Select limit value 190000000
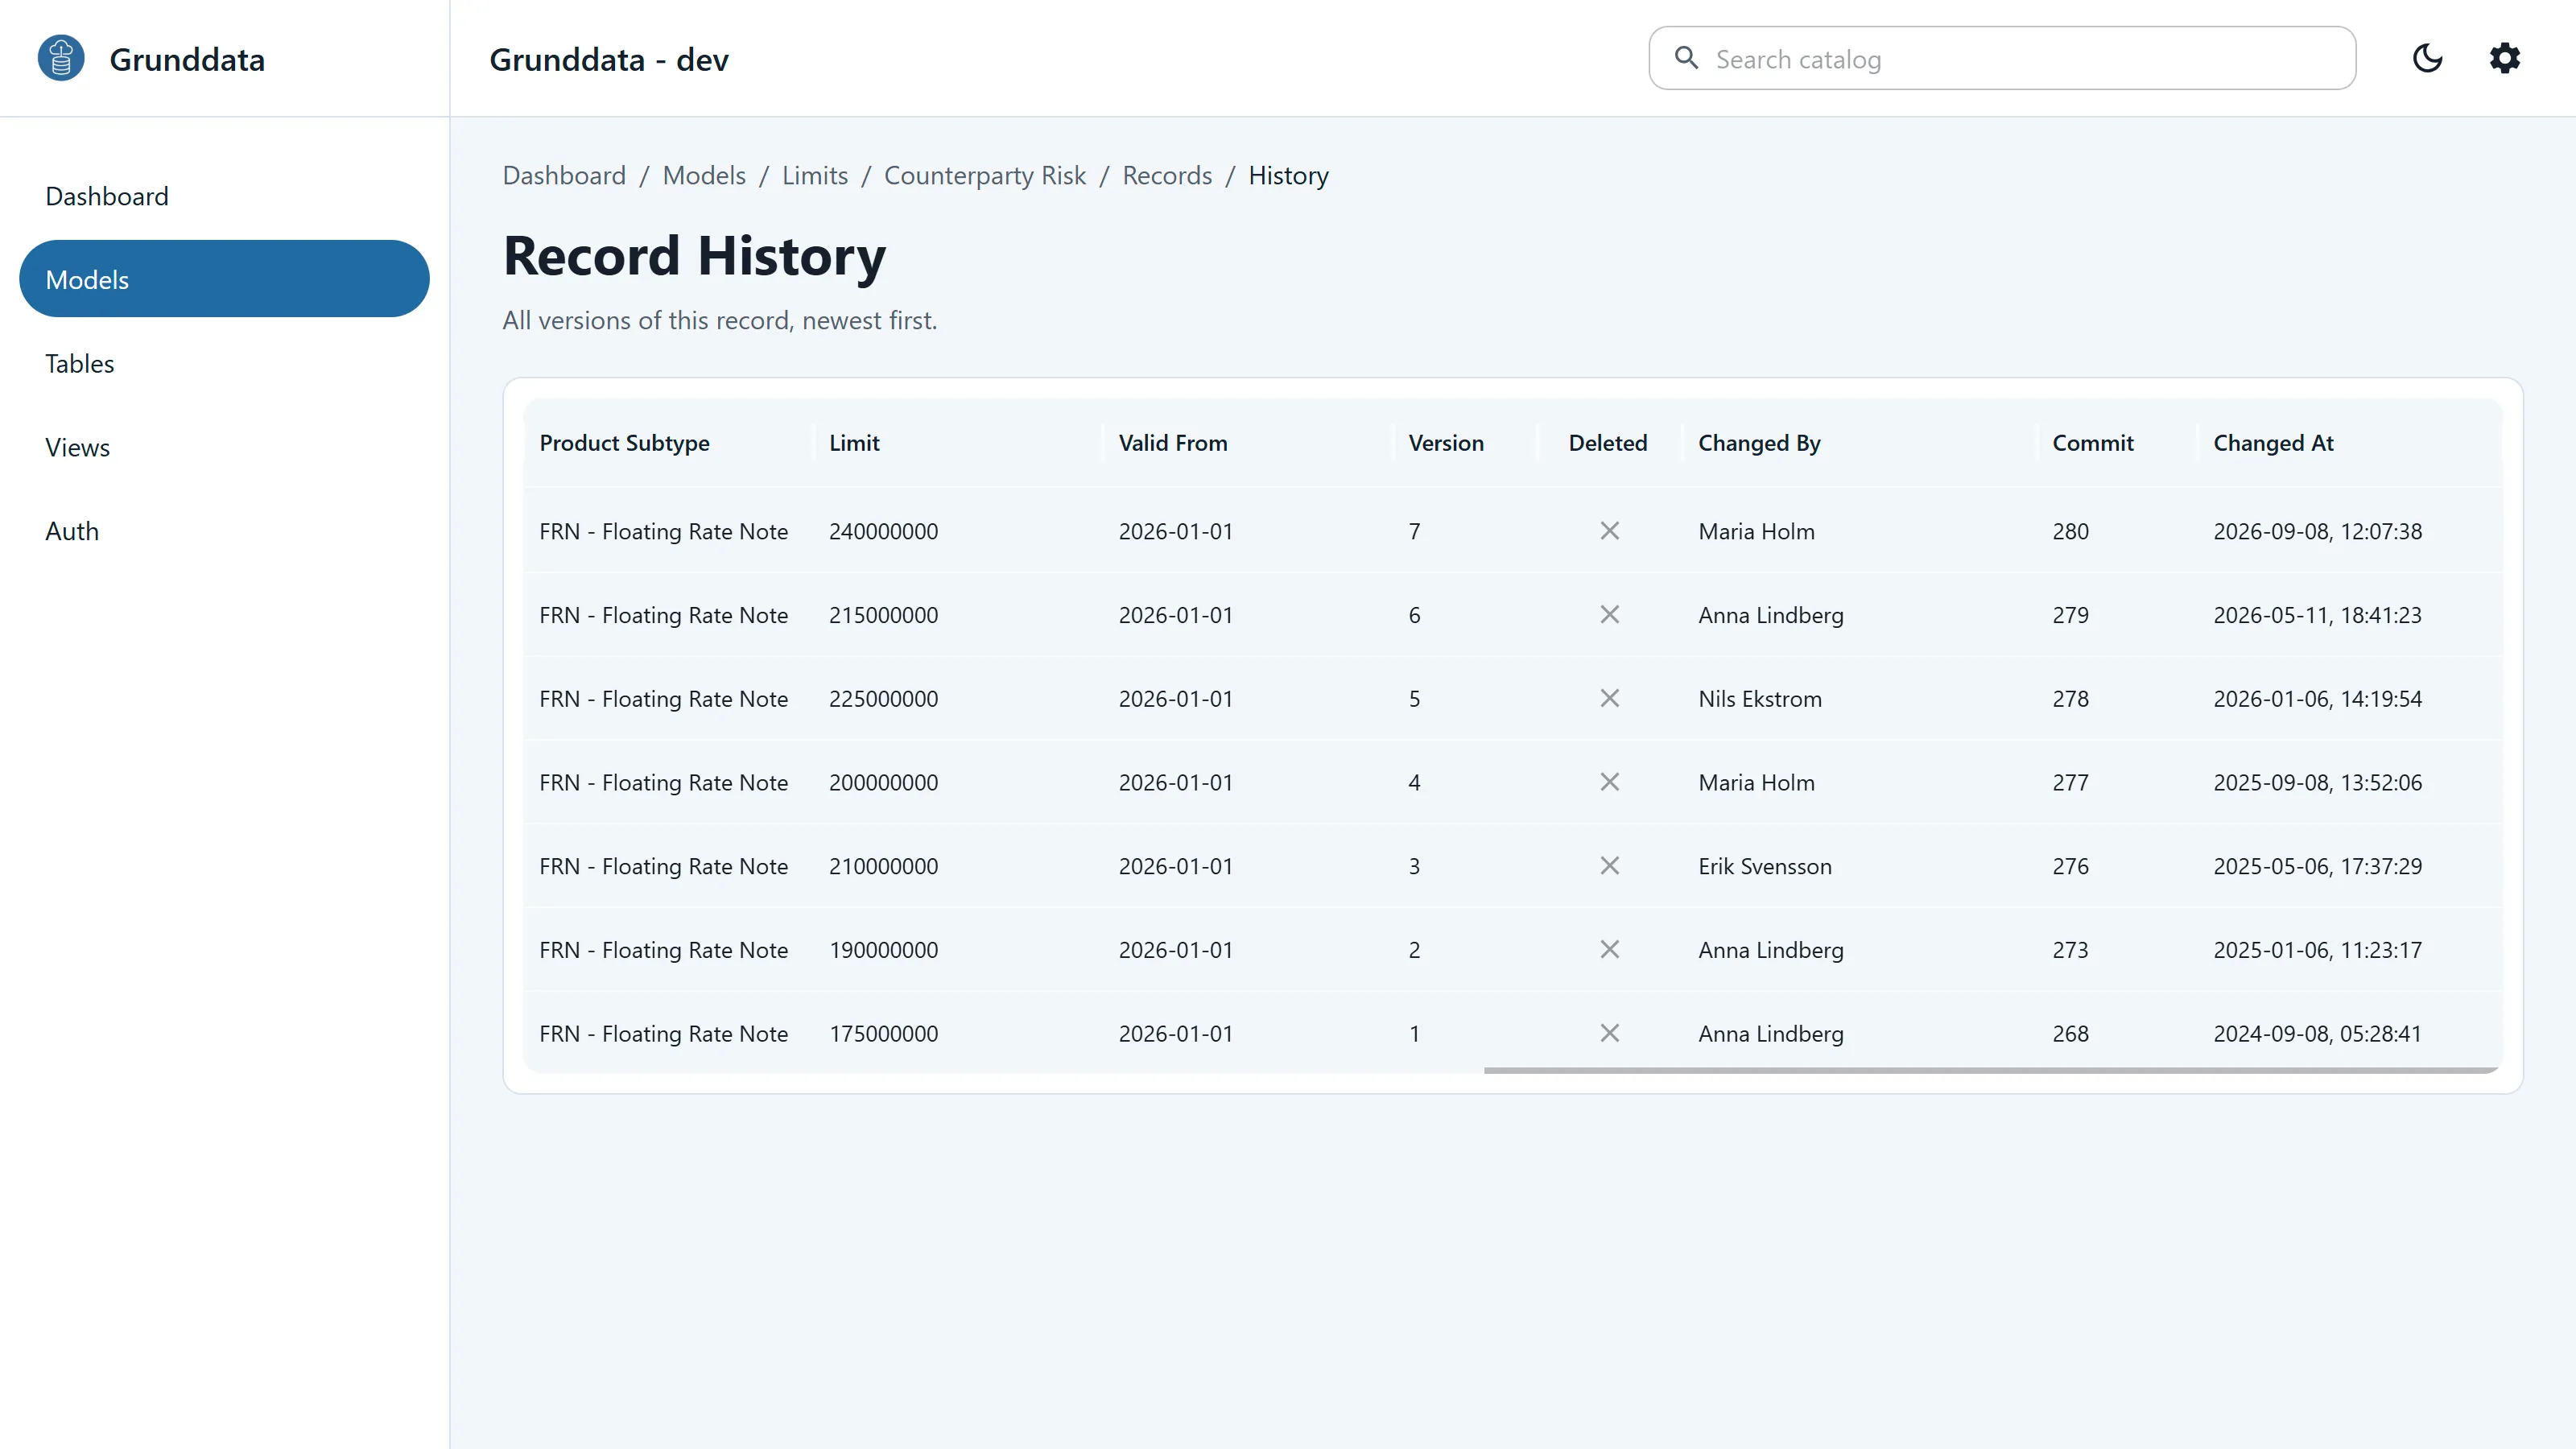This screenshot has width=2576, height=1449. (x=884, y=950)
